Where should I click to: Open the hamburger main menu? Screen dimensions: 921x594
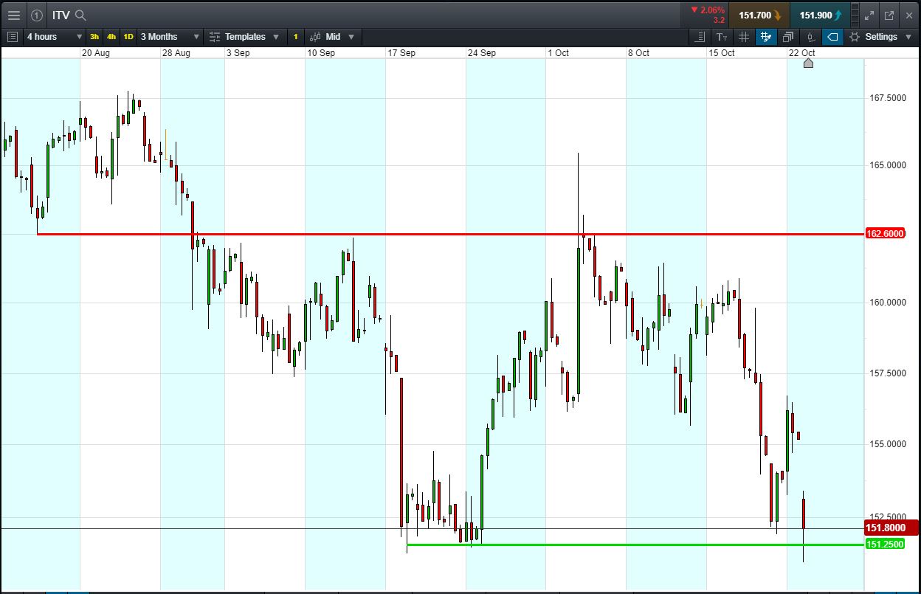(x=13, y=15)
